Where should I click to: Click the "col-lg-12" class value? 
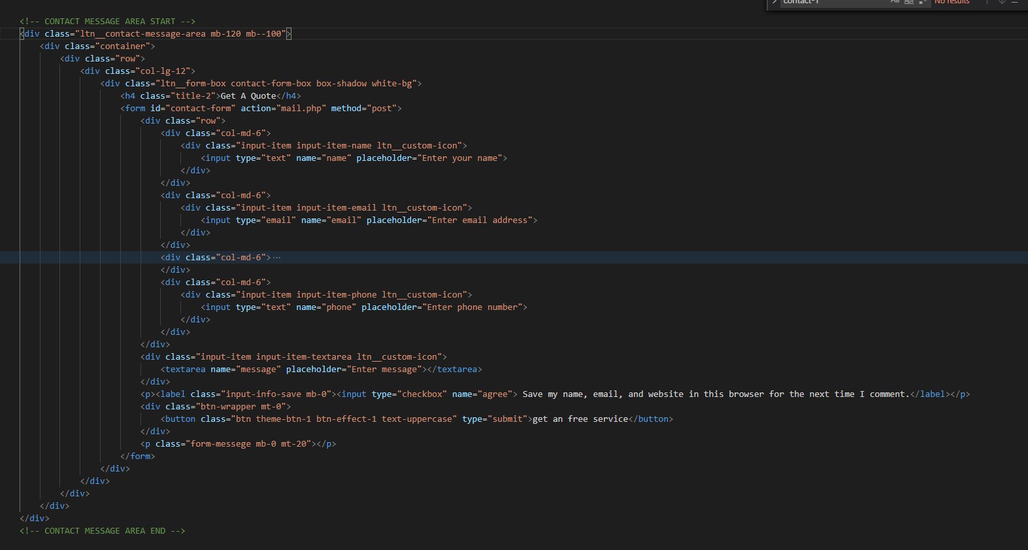click(163, 71)
